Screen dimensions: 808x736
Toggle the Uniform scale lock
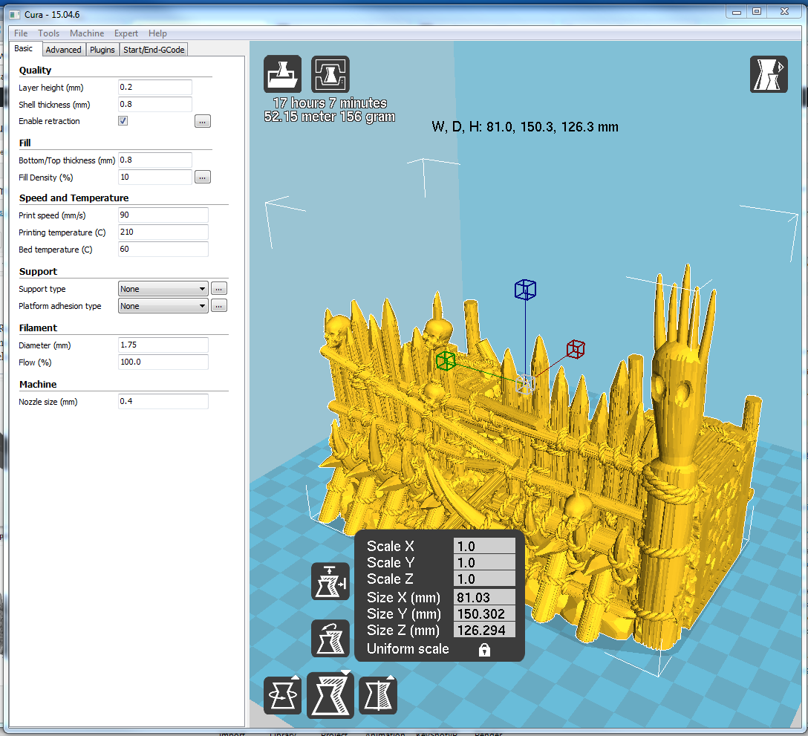484,650
